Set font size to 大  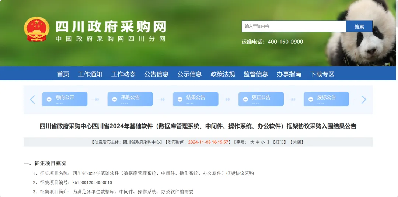(x=252, y=142)
